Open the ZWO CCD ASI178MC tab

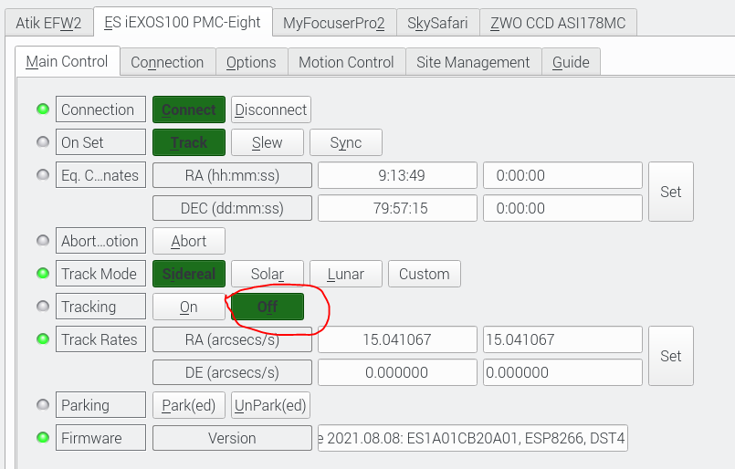(558, 23)
